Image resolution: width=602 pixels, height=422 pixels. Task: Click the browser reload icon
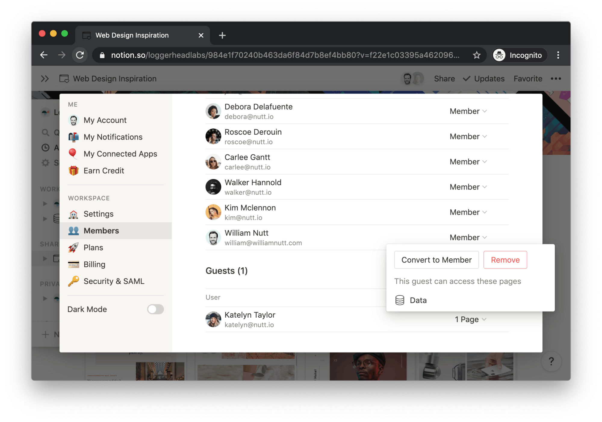80,55
